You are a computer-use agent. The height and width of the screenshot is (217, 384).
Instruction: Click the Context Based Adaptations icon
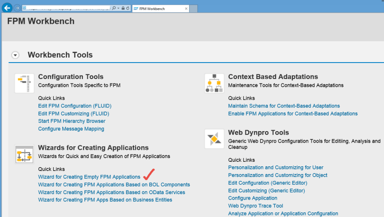214,83
